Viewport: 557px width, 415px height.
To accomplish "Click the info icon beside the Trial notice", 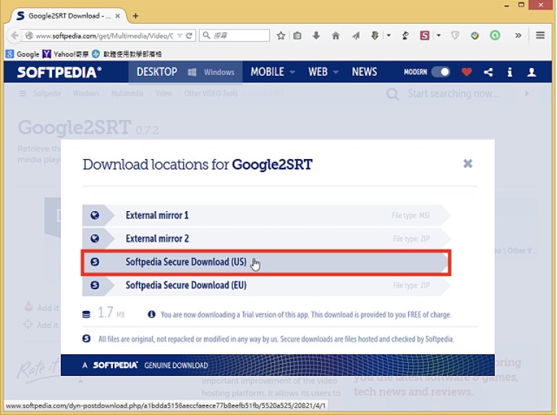I will [152, 315].
